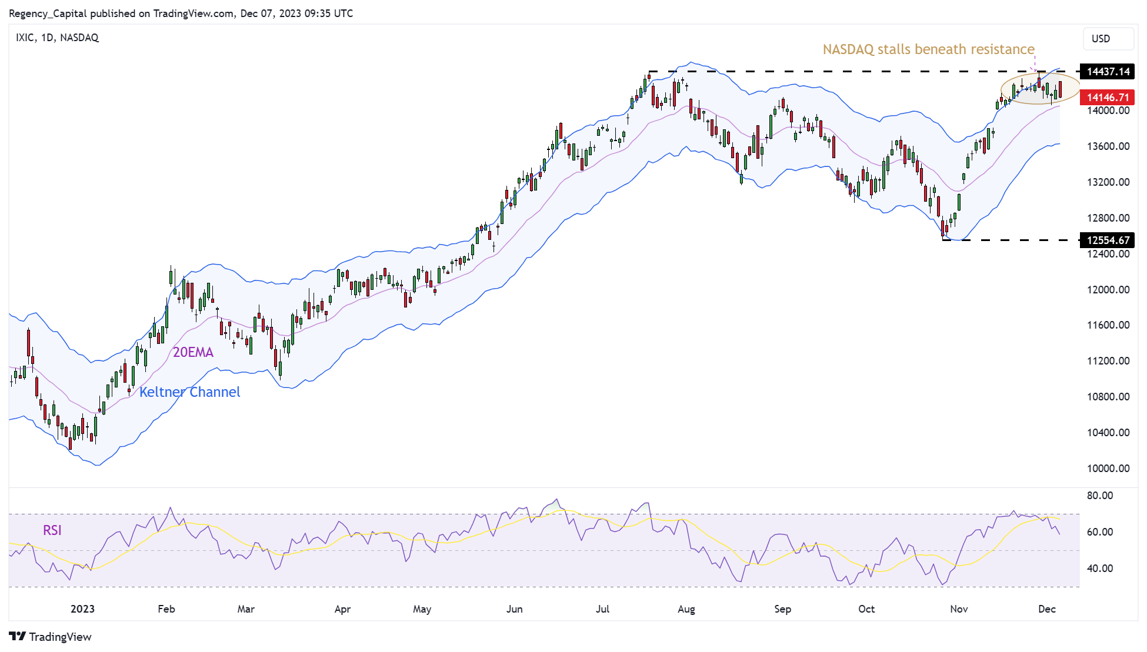Click the 10800.00 price axis value
Screen dimensions: 1147x652
tap(1108, 397)
